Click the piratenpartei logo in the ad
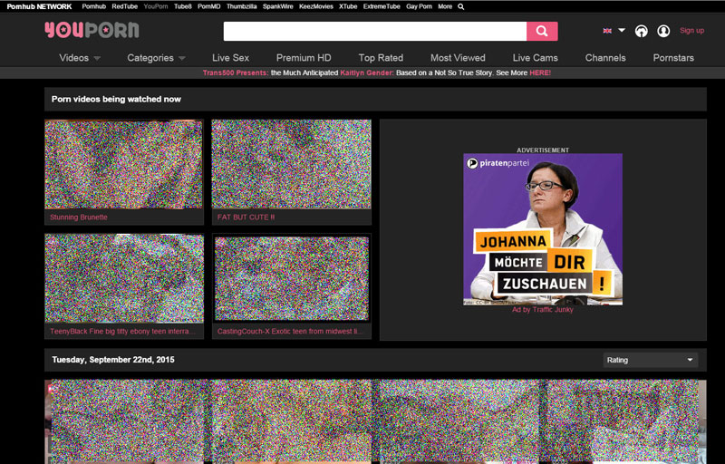 498,163
